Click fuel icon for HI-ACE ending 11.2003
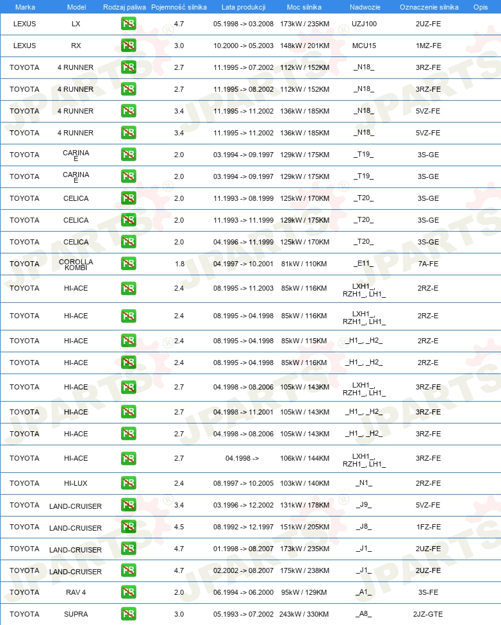This screenshot has height=625, width=501. (129, 288)
